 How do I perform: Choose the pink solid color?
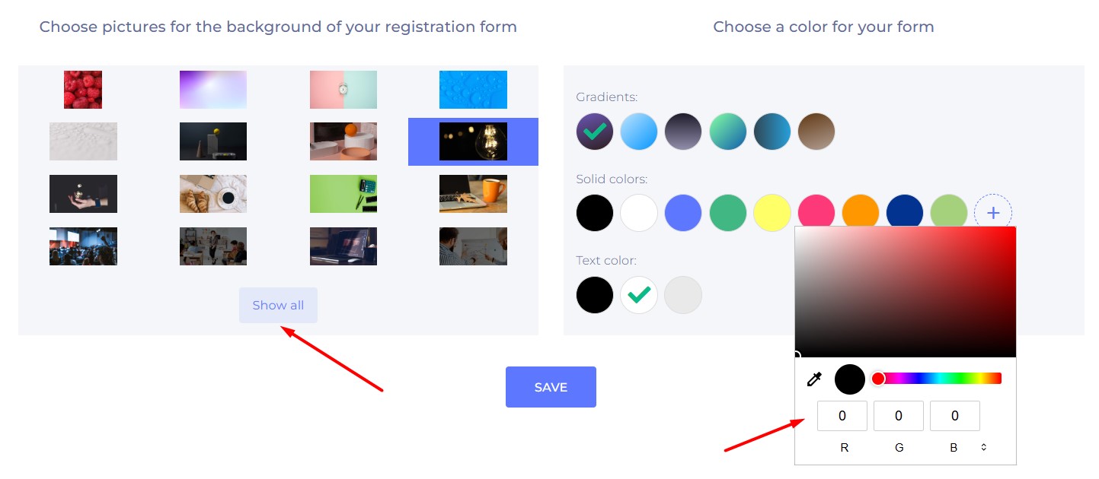[816, 213]
